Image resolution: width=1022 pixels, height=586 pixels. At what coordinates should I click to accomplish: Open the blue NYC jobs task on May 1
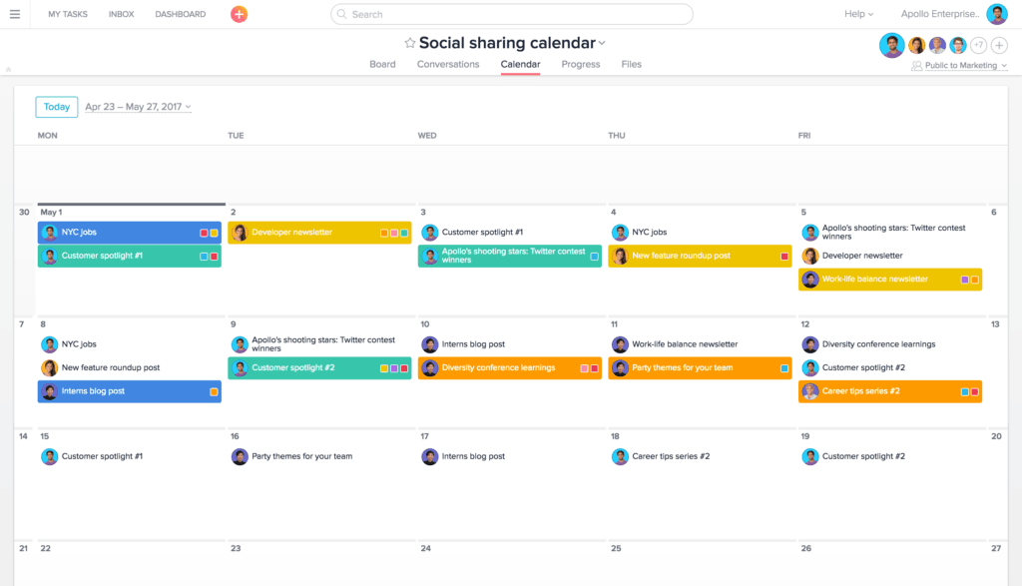click(x=130, y=233)
